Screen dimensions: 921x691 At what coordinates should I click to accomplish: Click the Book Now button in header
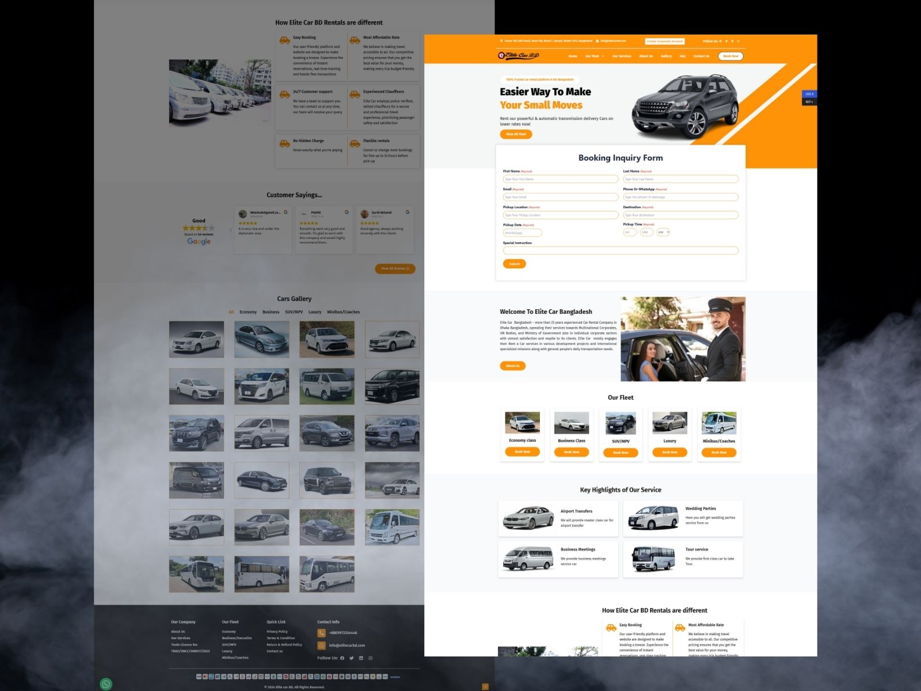tap(731, 56)
